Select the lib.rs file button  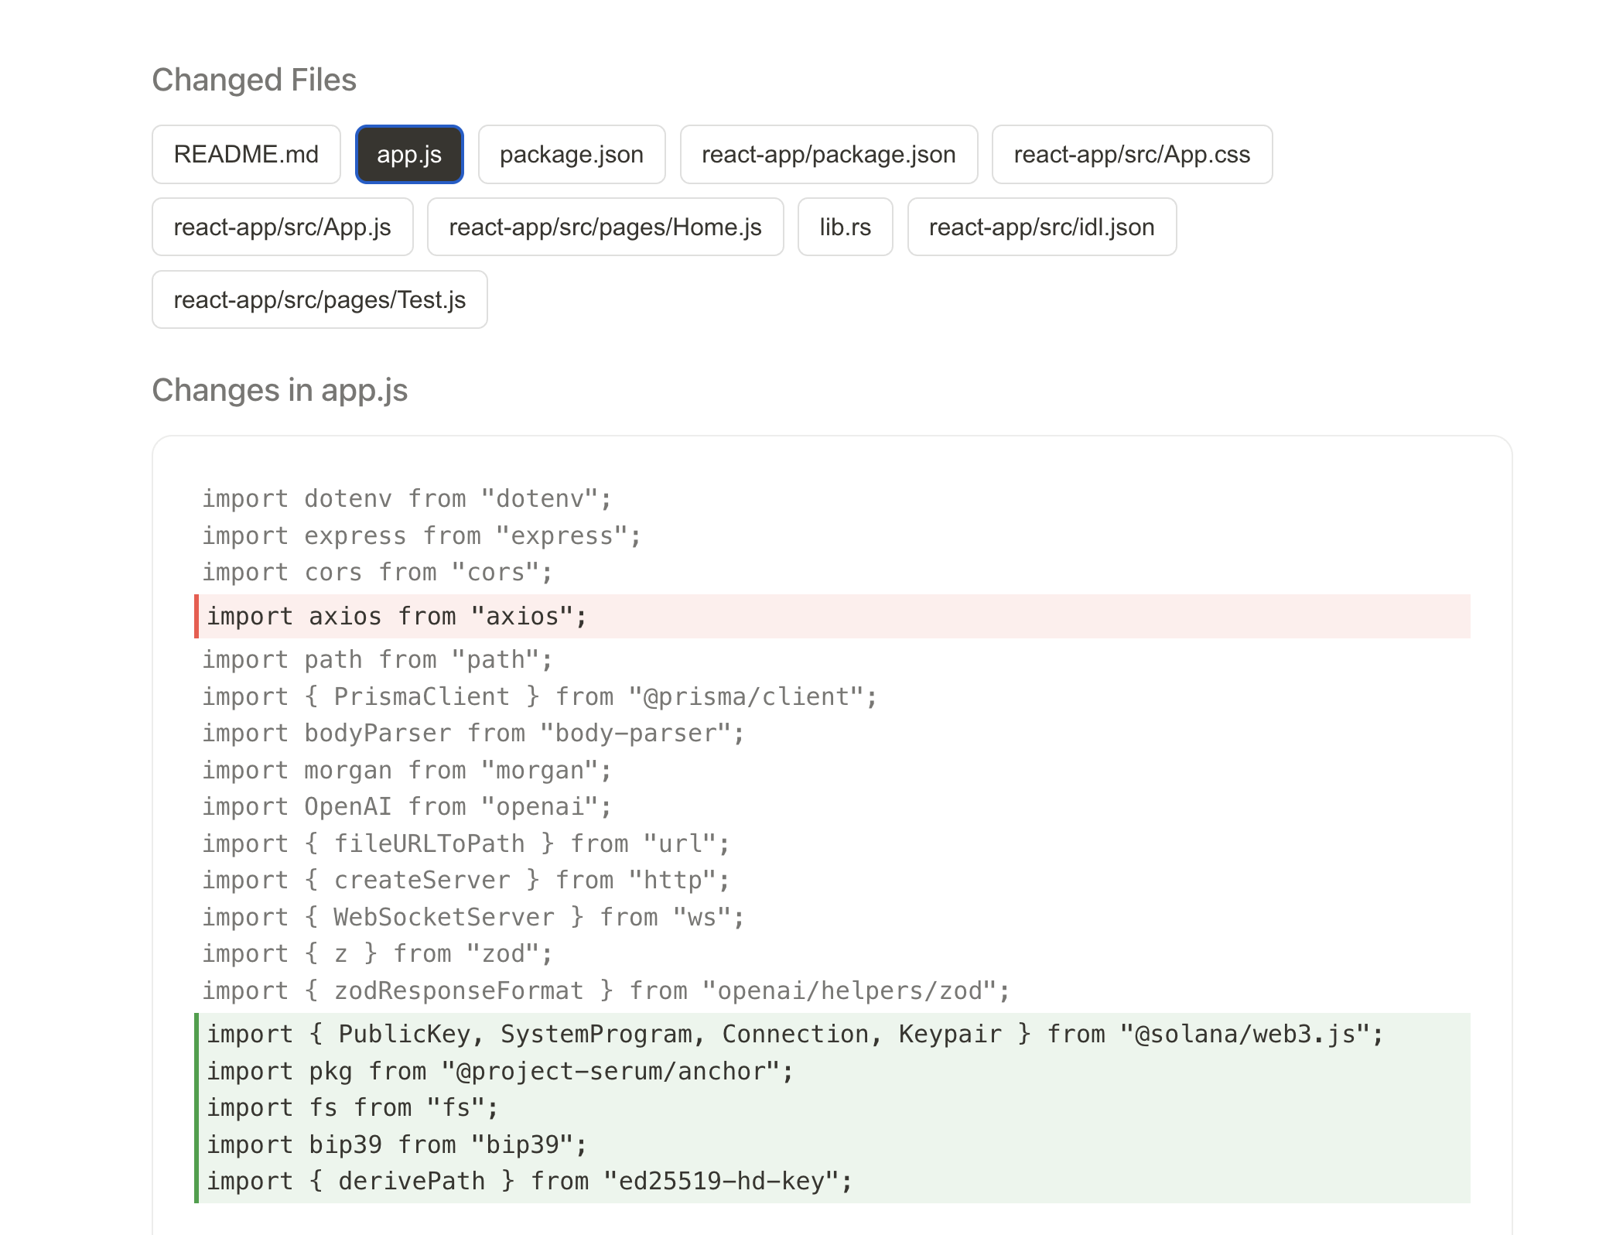(845, 227)
